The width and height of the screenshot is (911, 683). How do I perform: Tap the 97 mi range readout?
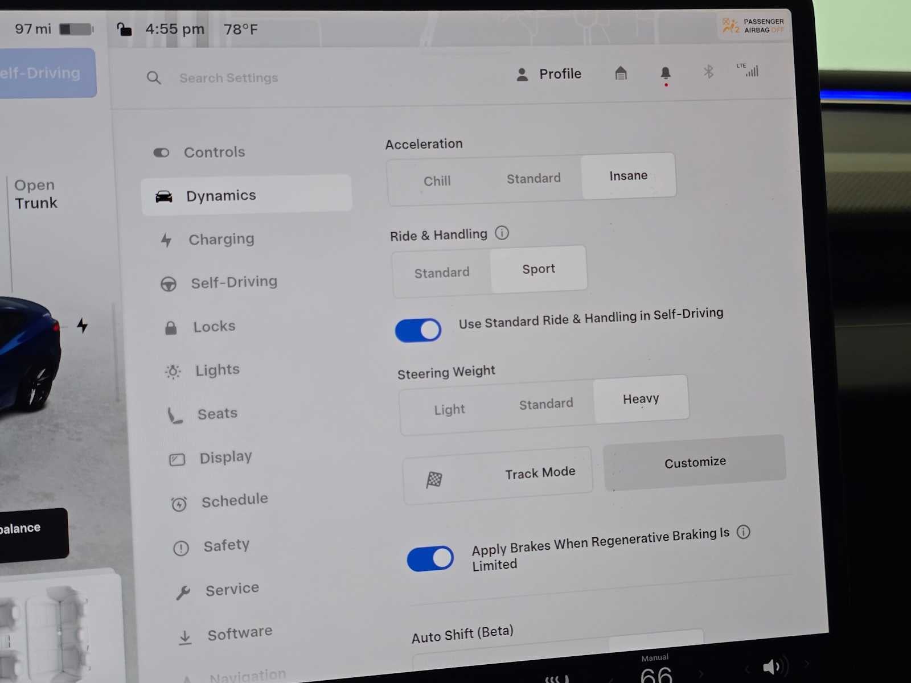click(x=33, y=28)
